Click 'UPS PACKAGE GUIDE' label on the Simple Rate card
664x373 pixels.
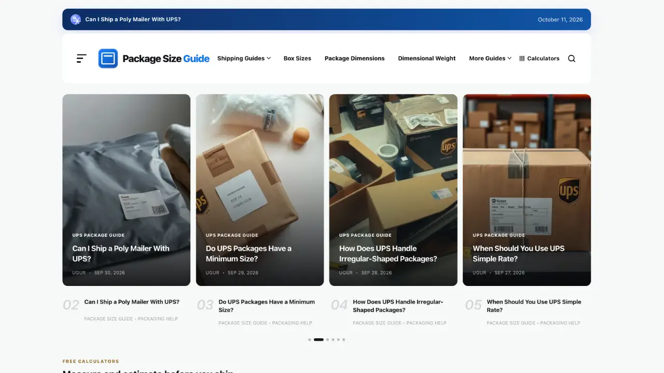click(499, 235)
